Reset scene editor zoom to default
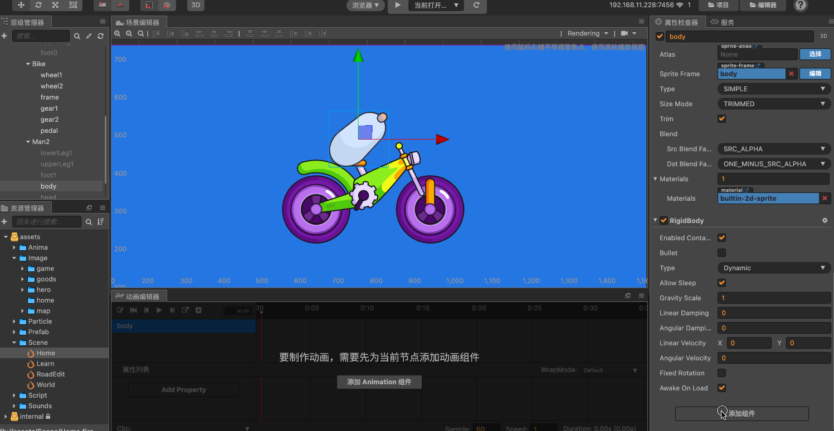 (x=141, y=33)
